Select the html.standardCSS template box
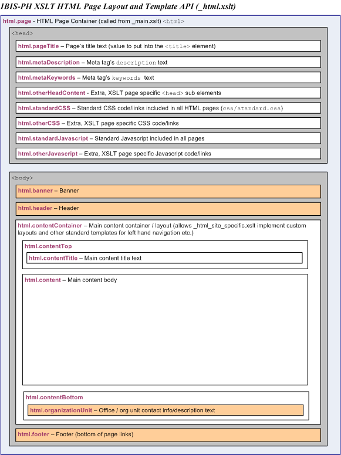 168,108
